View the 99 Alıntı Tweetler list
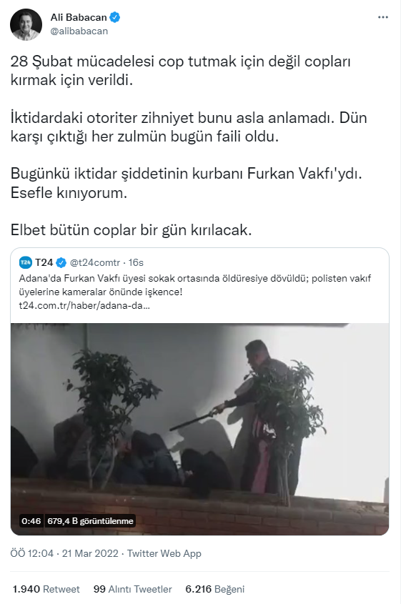401x604 pixels. (132, 590)
